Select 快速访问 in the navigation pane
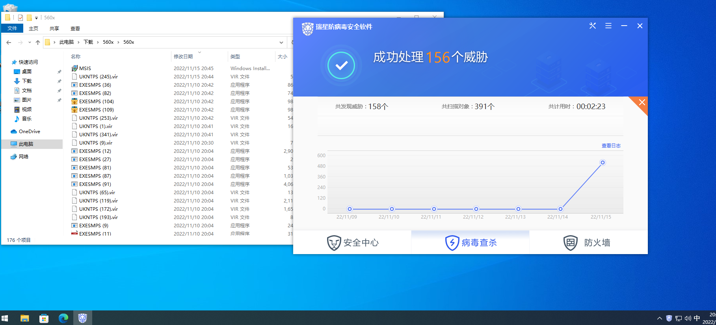 tap(28, 62)
